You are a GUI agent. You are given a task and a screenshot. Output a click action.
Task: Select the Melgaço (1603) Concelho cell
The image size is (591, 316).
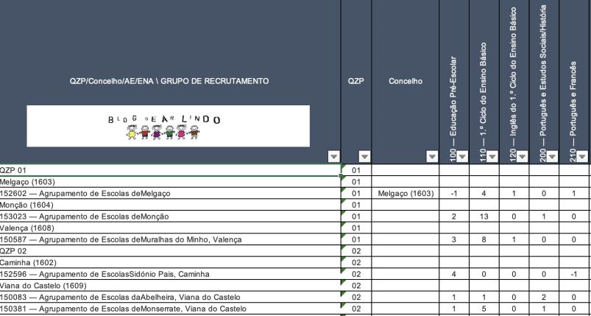coord(406,193)
